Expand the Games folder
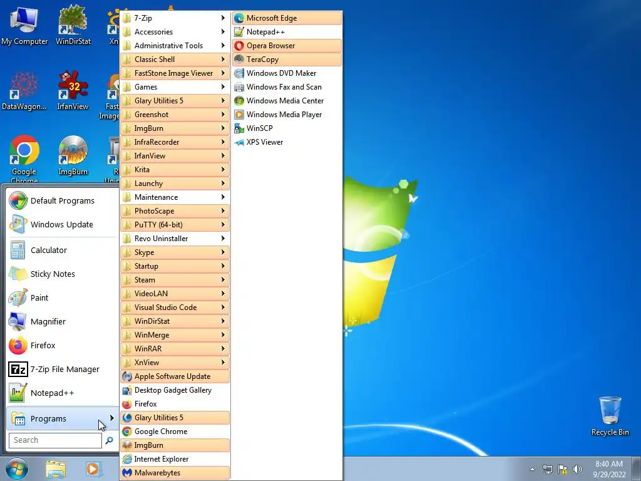The image size is (641, 481). (x=175, y=86)
